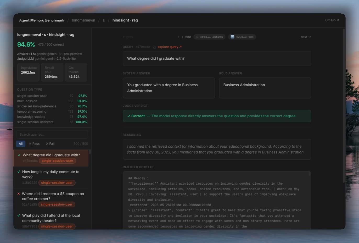Open the longmemeval breadcrumb
The image size is (359, 243).
pyautogui.click(x=83, y=20)
